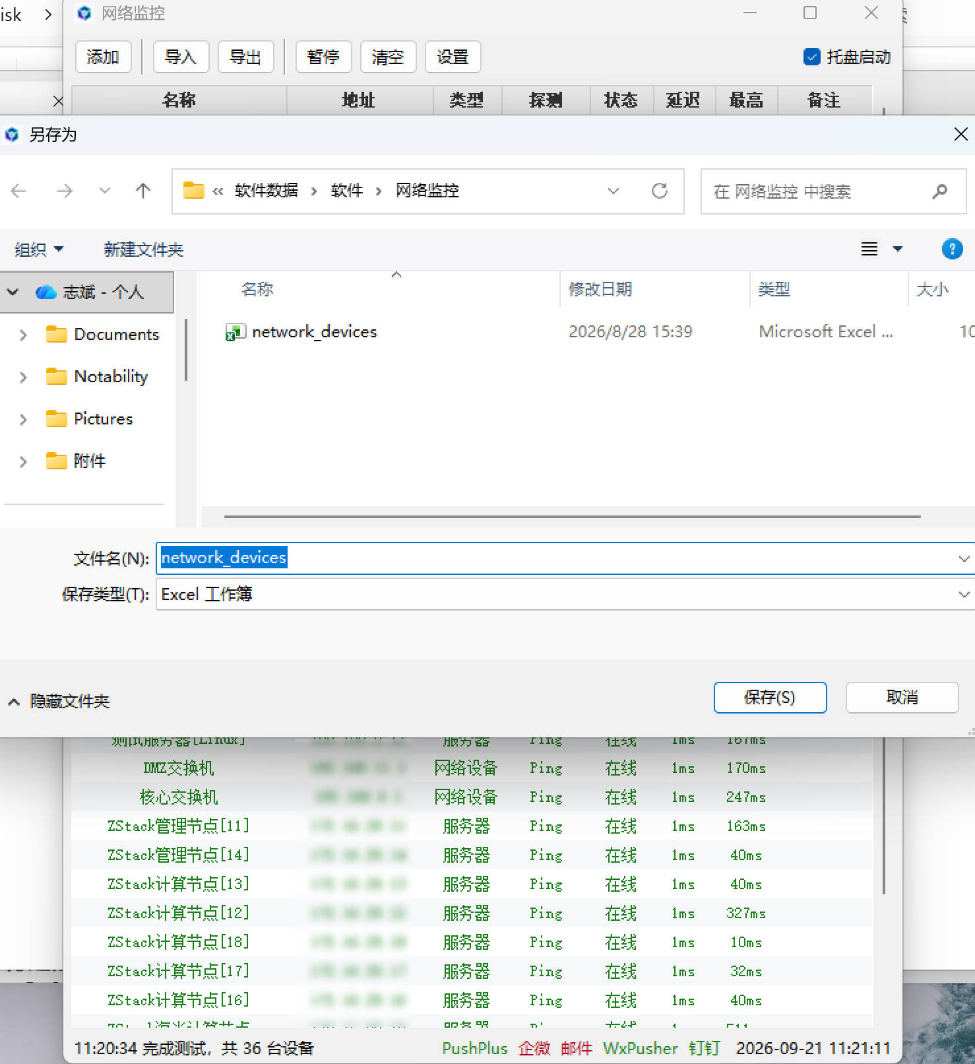Click 软件数据 breadcrumb in address bar
This screenshot has height=1064, width=975.
(x=267, y=191)
